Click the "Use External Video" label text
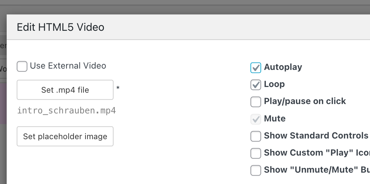The width and height of the screenshot is (370, 184). click(x=68, y=66)
